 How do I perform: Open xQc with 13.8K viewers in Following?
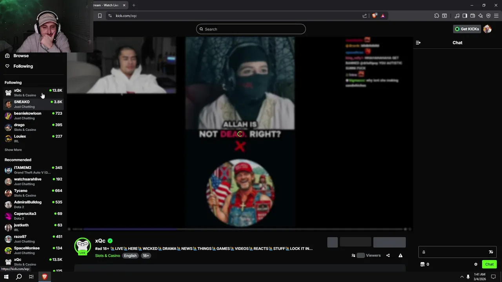point(33,92)
